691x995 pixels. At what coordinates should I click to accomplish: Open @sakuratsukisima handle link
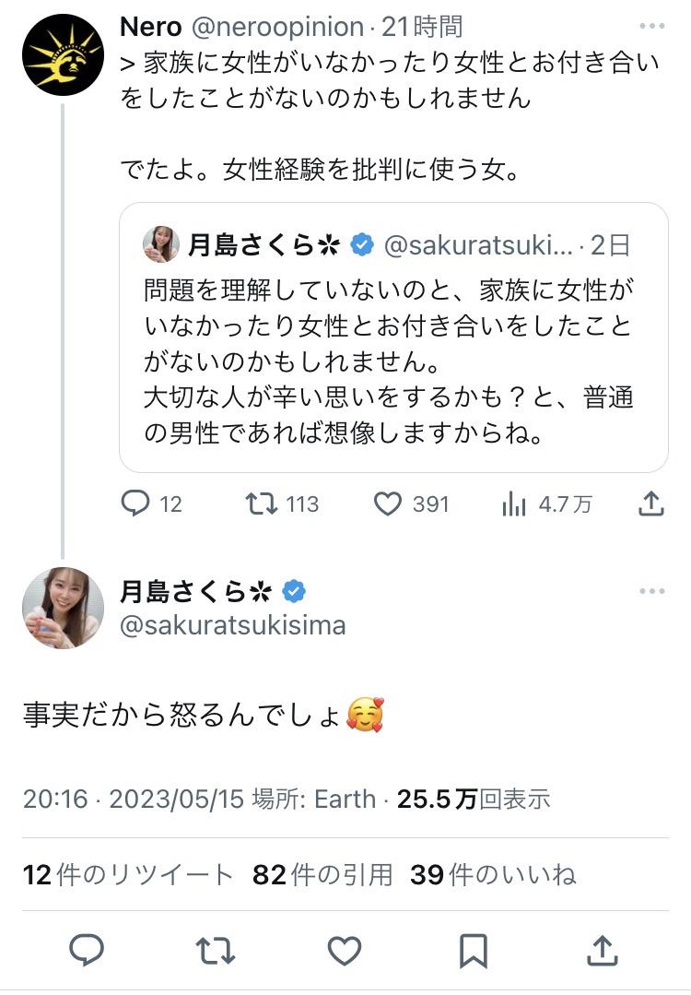pyautogui.click(x=233, y=625)
